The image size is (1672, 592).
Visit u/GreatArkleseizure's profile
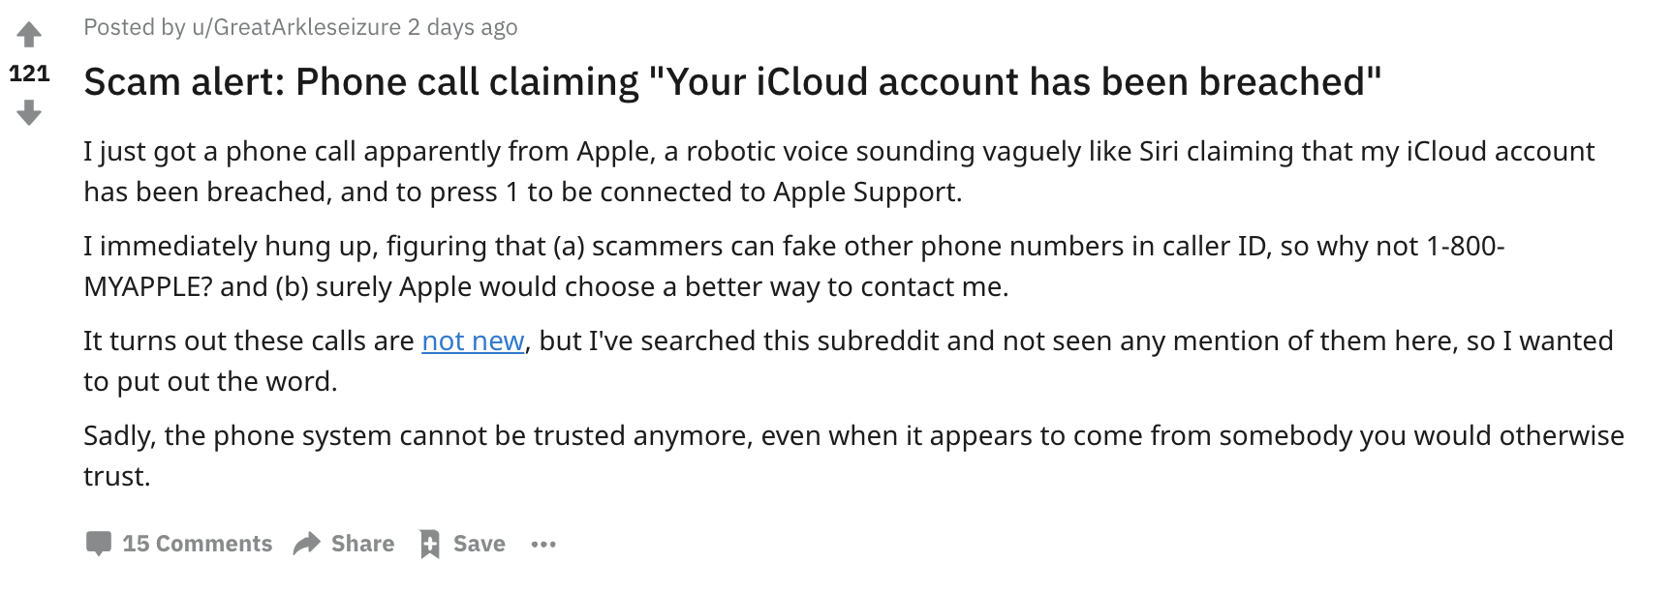(296, 27)
